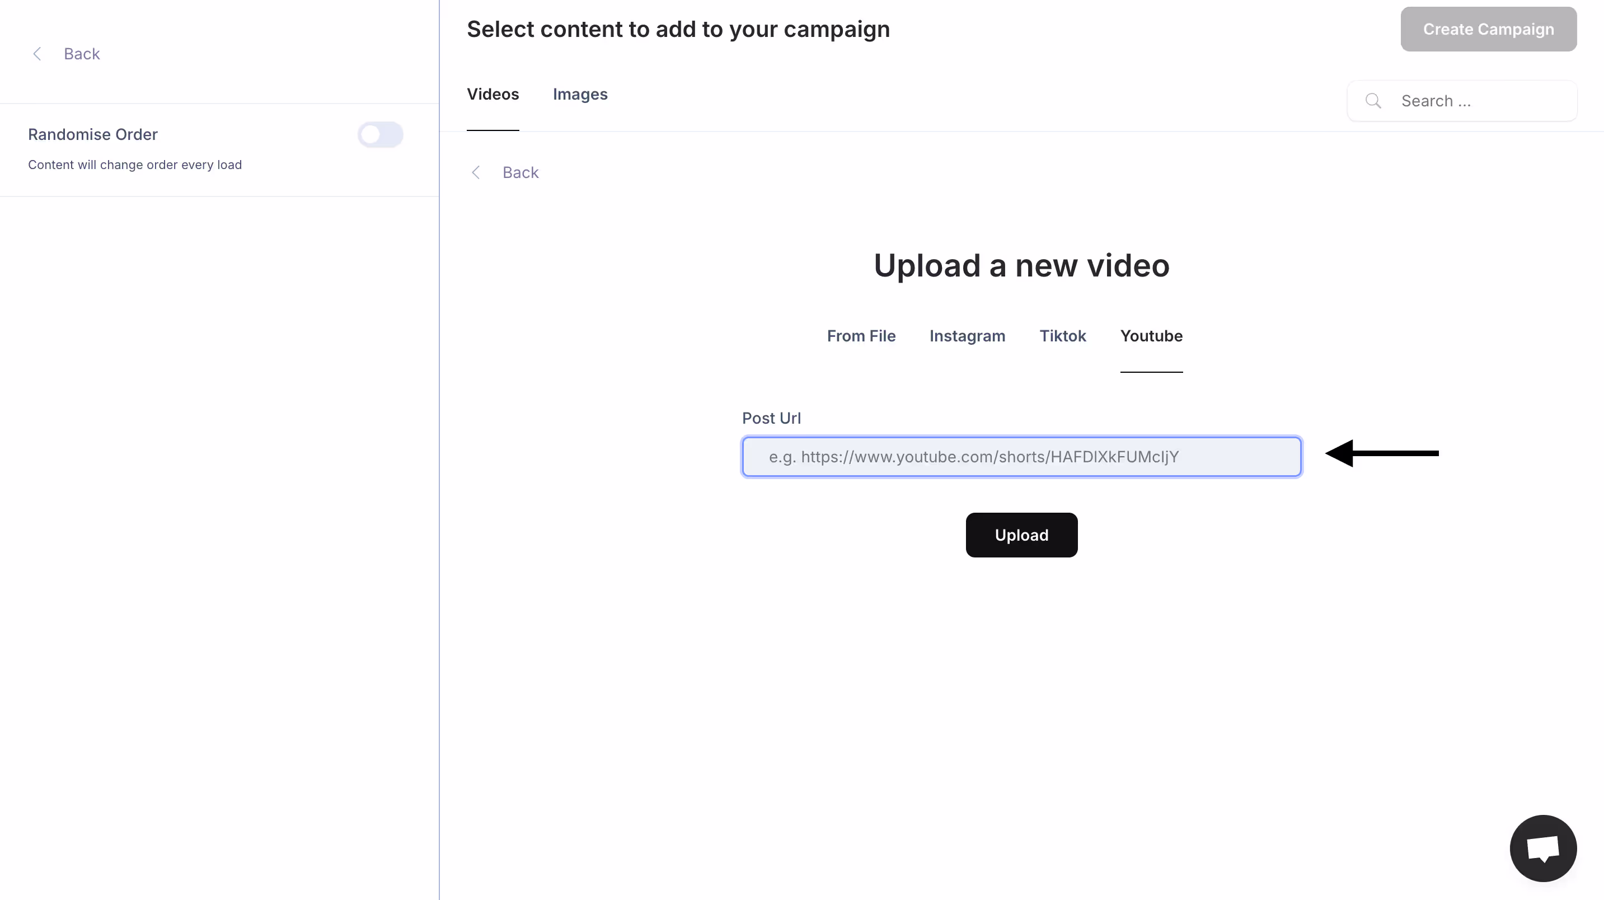
Task: Click the Create Campaign button
Action: [1488, 29]
